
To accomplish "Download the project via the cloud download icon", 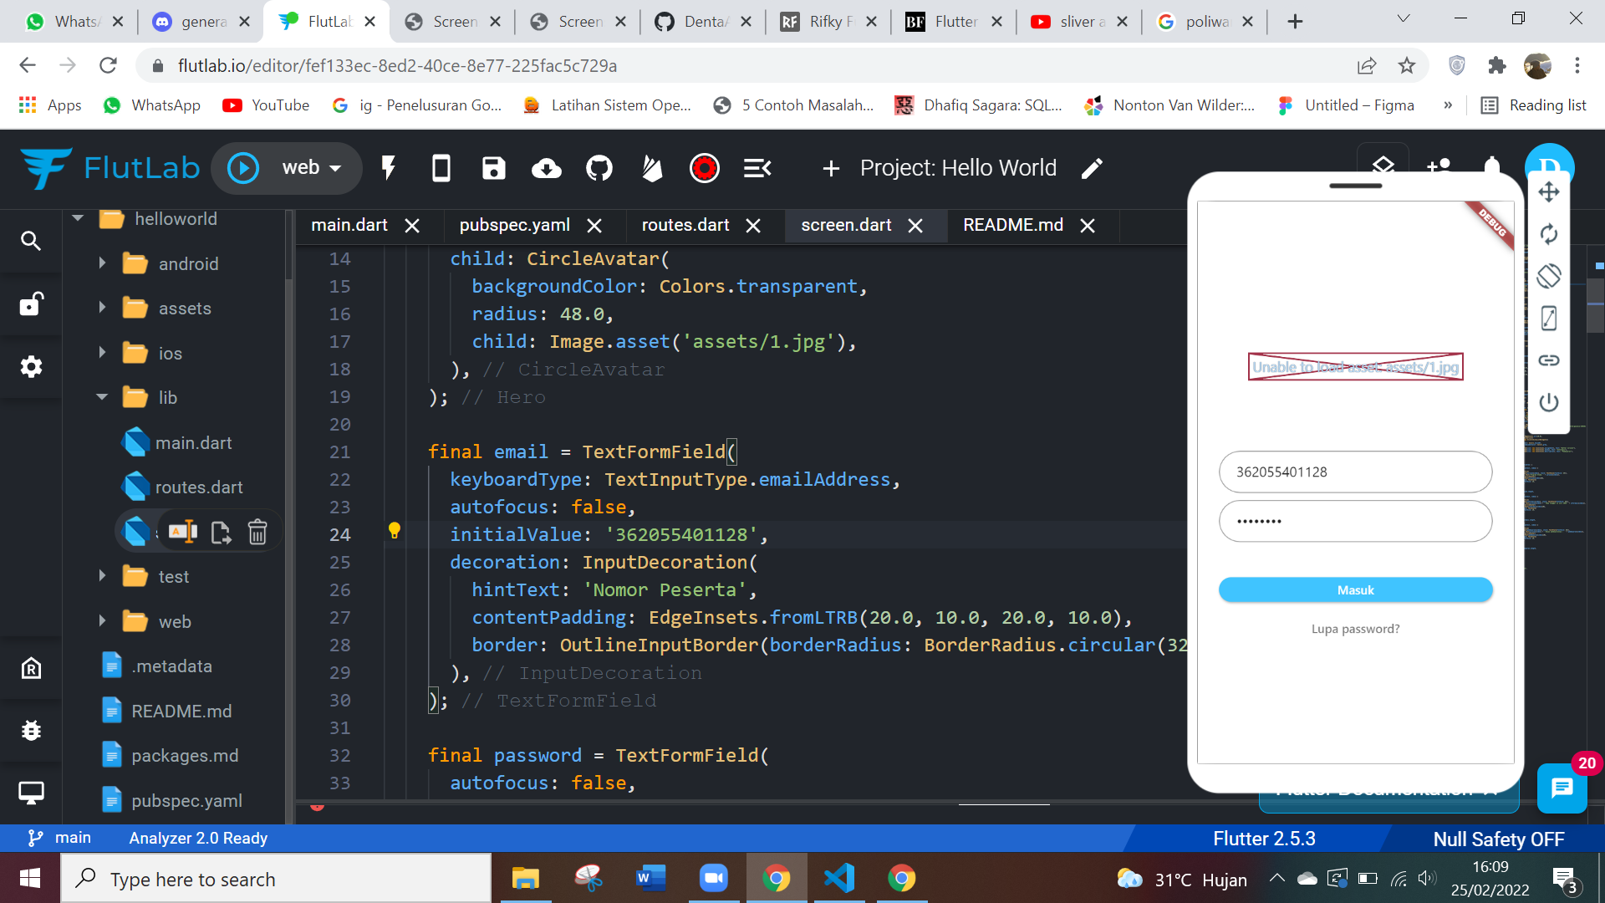I will (x=546, y=168).
